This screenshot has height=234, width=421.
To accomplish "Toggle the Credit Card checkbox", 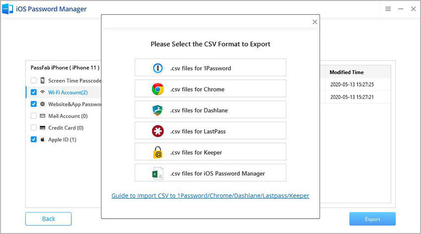I will pyautogui.click(x=33, y=128).
